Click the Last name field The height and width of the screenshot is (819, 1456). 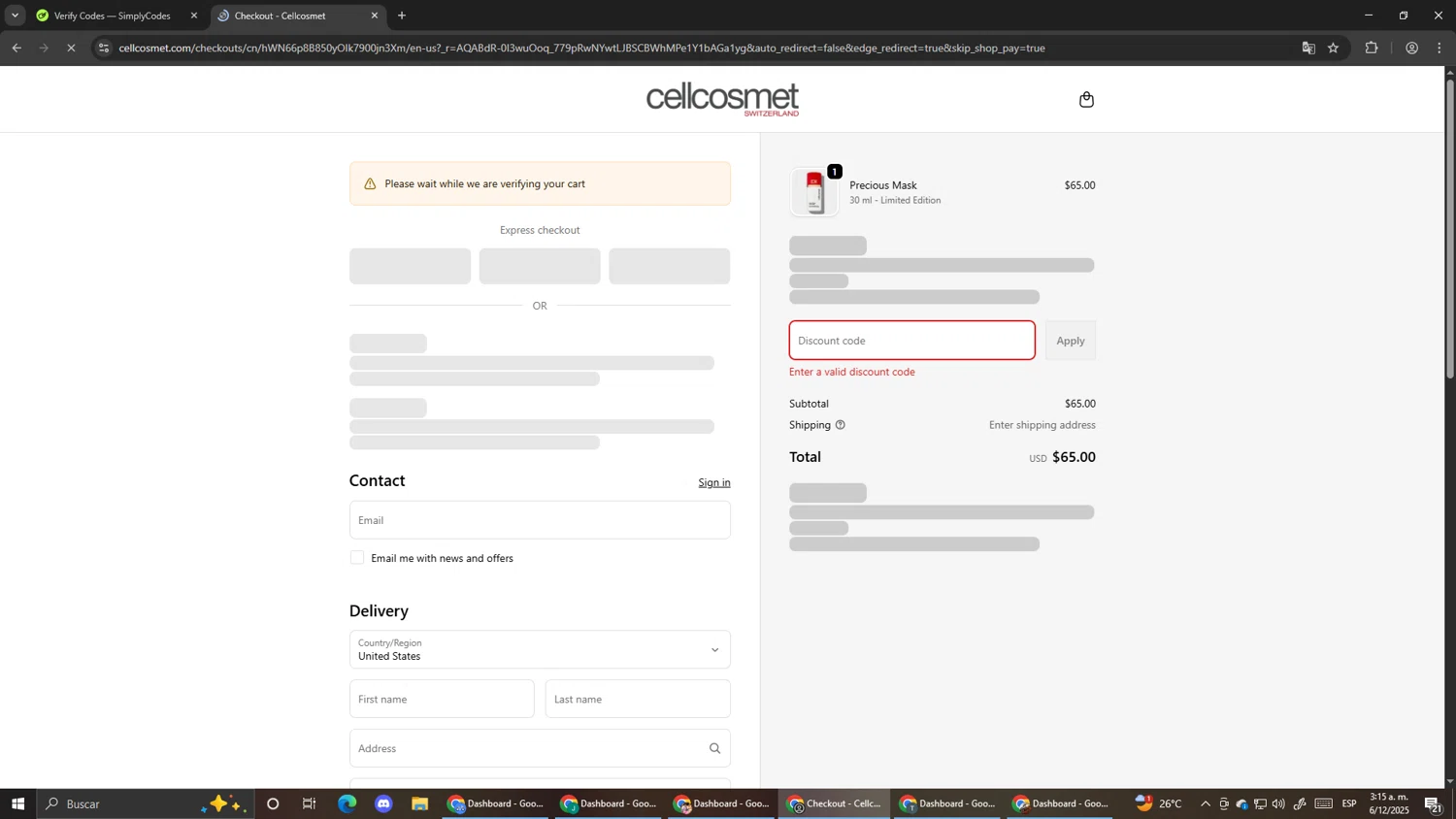[638, 699]
